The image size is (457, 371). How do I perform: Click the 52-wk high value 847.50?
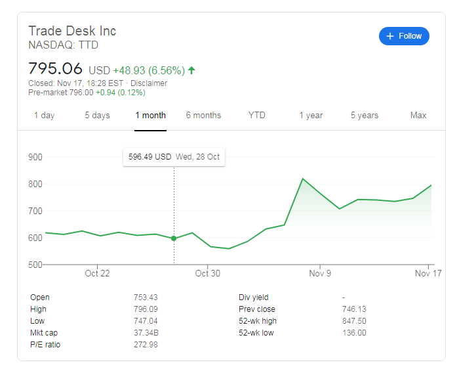[354, 321]
